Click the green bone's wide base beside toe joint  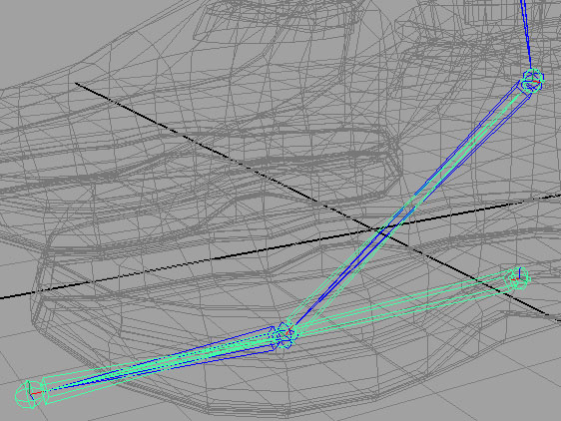[45, 392]
